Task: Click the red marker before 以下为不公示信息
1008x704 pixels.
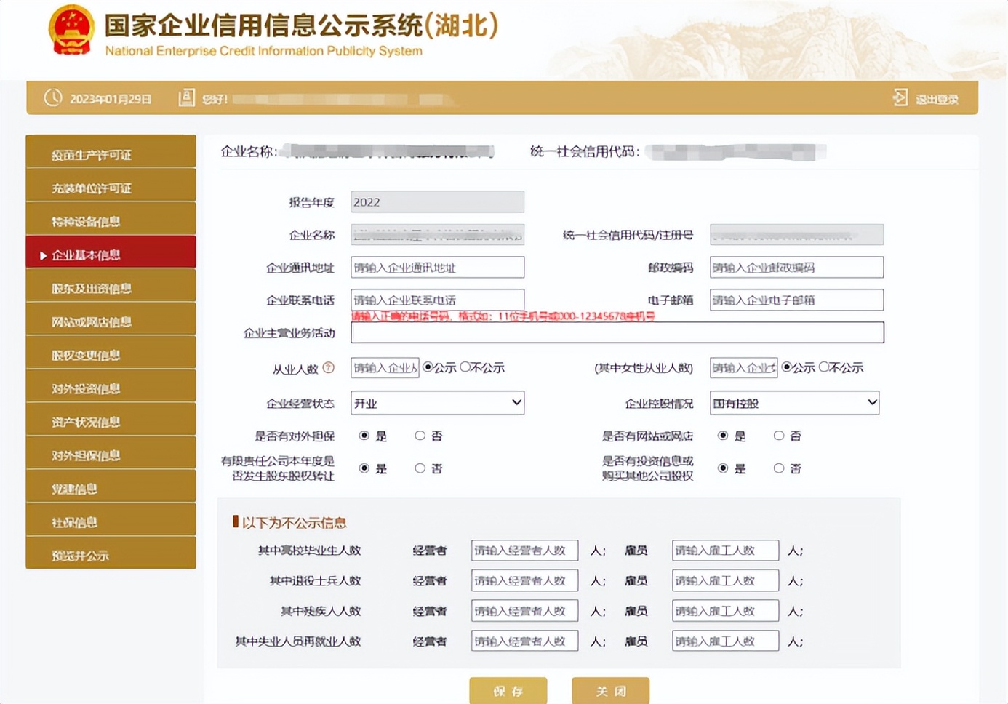Action: pos(234,522)
